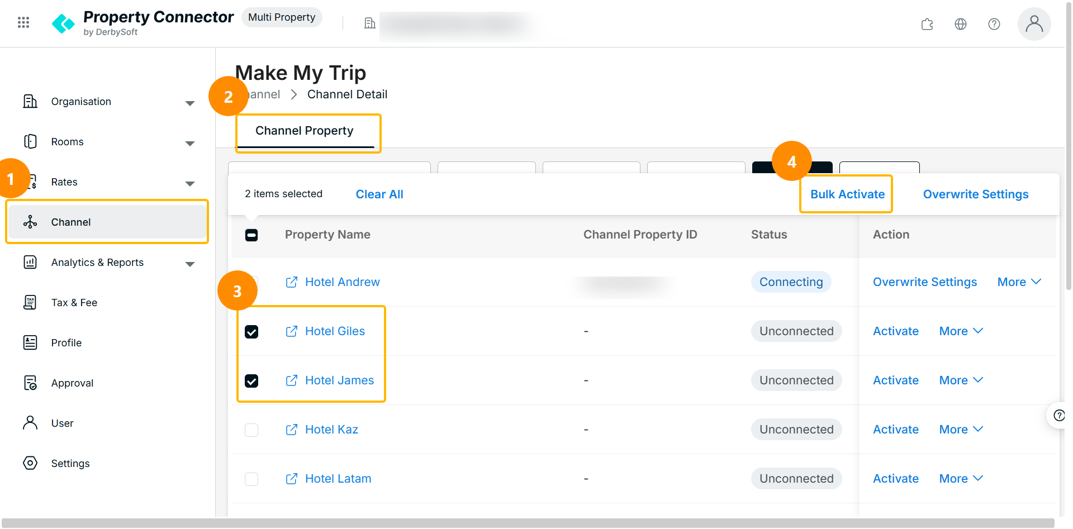Open Hotel Latam external link icon
This screenshot has width=1073, height=529.
click(x=292, y=479)
